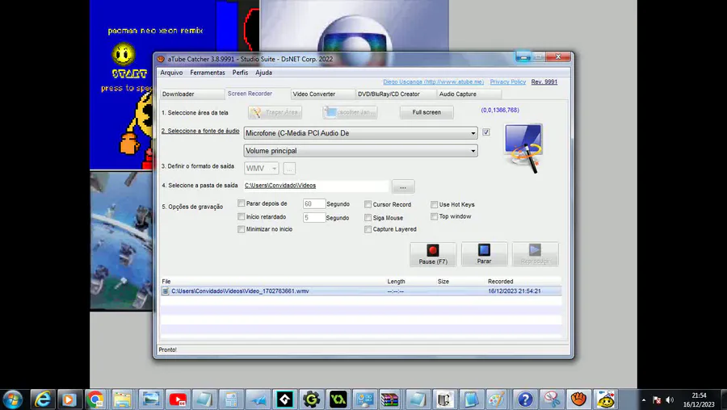
Task: Check the Top window option
Action: point(434,216)
